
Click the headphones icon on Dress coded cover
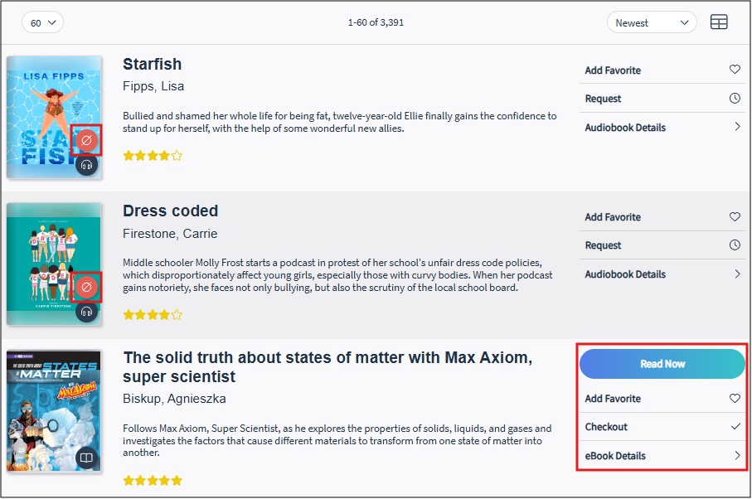coord(86,312)
